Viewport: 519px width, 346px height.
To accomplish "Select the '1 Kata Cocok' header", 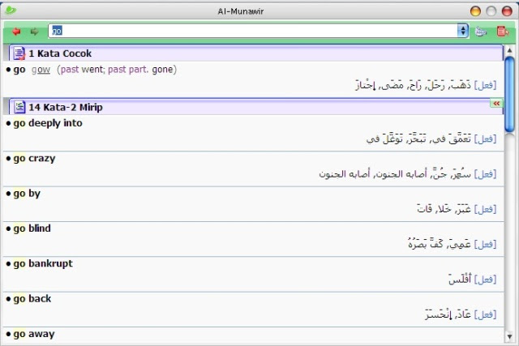I will tap(255, 53).
